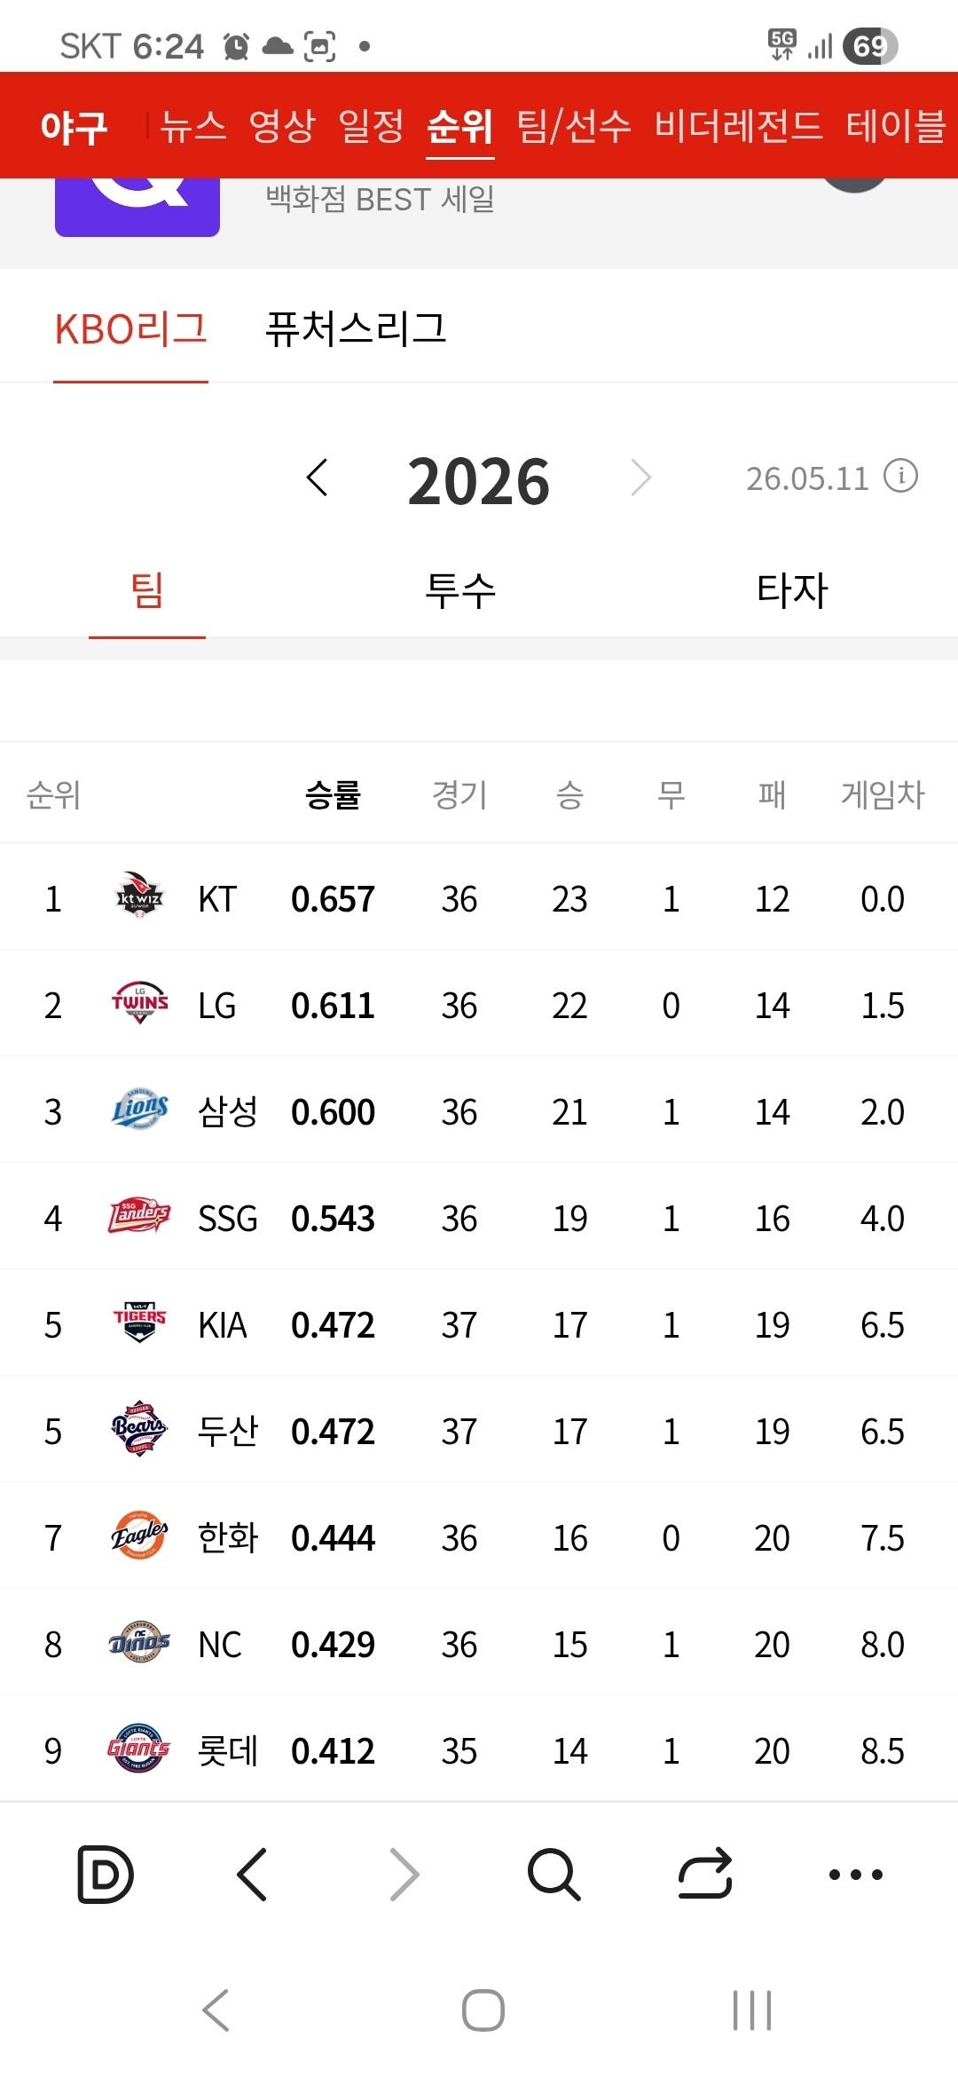The width and height of the screenshot is (958, 2077).
Task: Open the 뉴스 menu item
Action: coord(193,125)
